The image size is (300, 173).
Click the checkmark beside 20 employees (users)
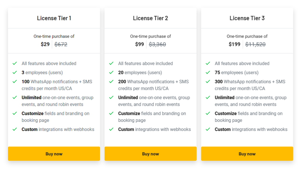111,72
